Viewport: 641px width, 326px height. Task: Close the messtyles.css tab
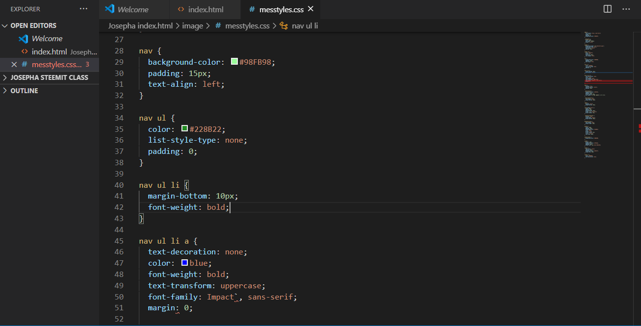click(x=310, y=9)
